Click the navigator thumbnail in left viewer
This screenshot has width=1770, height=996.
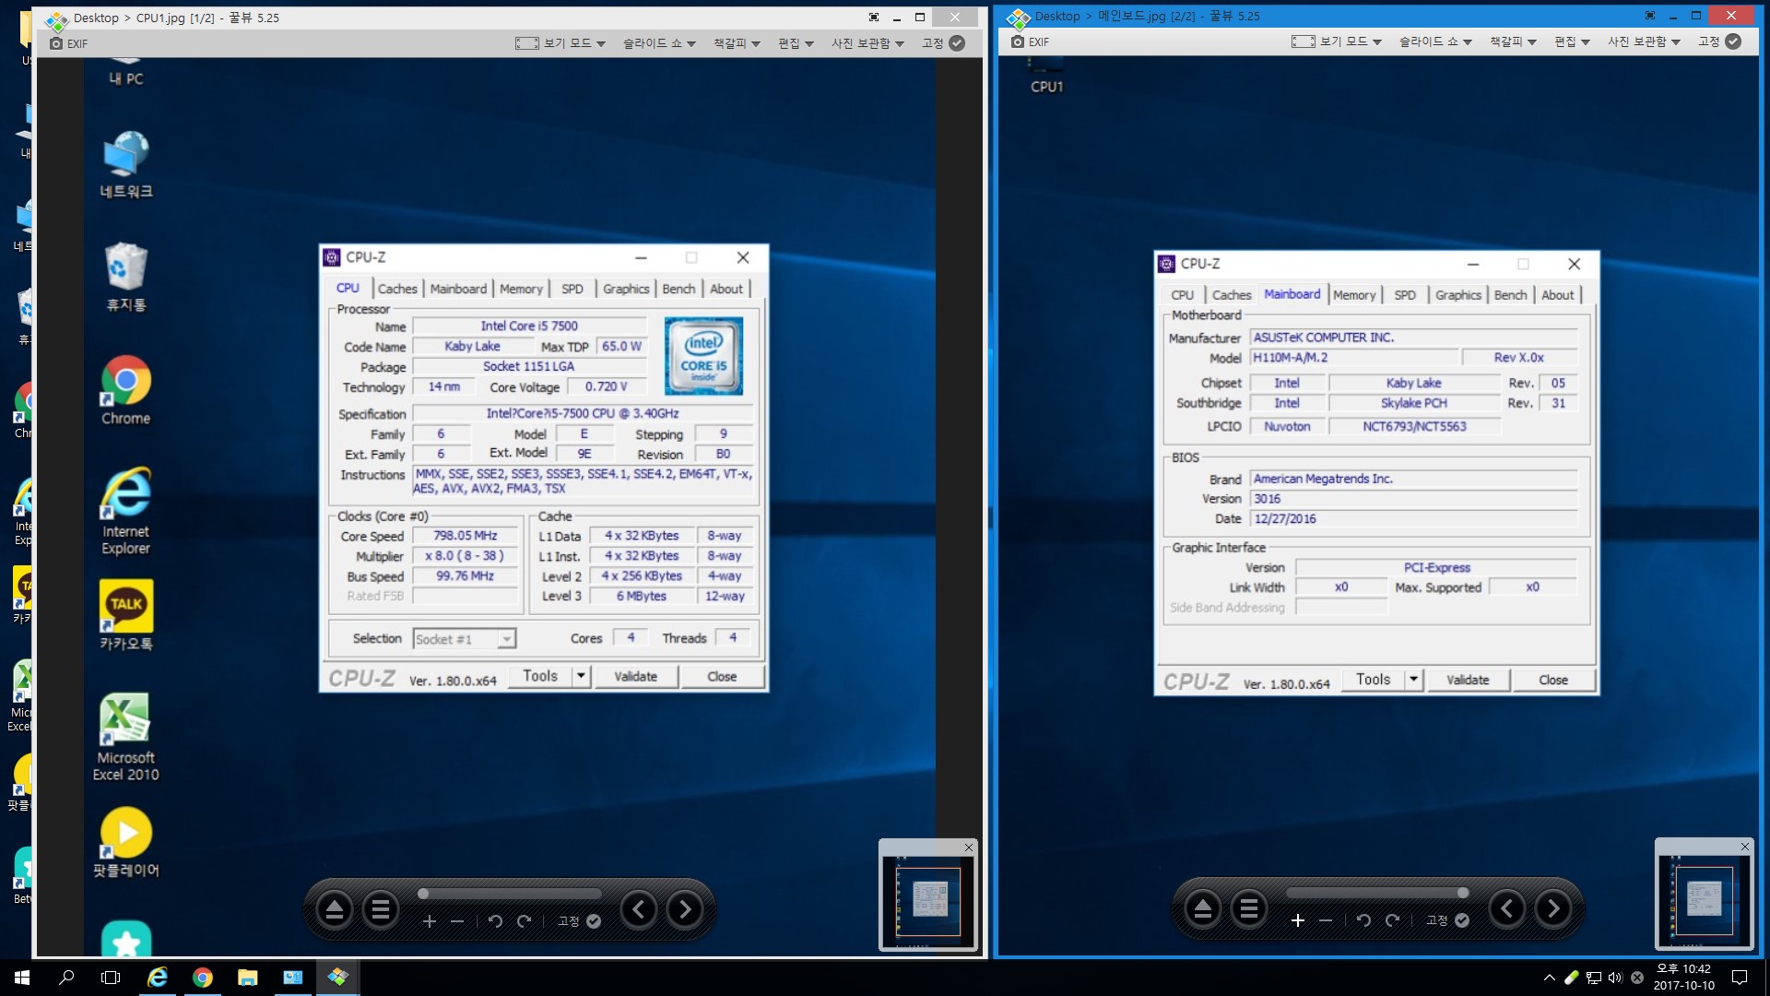(x=928, y=901)
